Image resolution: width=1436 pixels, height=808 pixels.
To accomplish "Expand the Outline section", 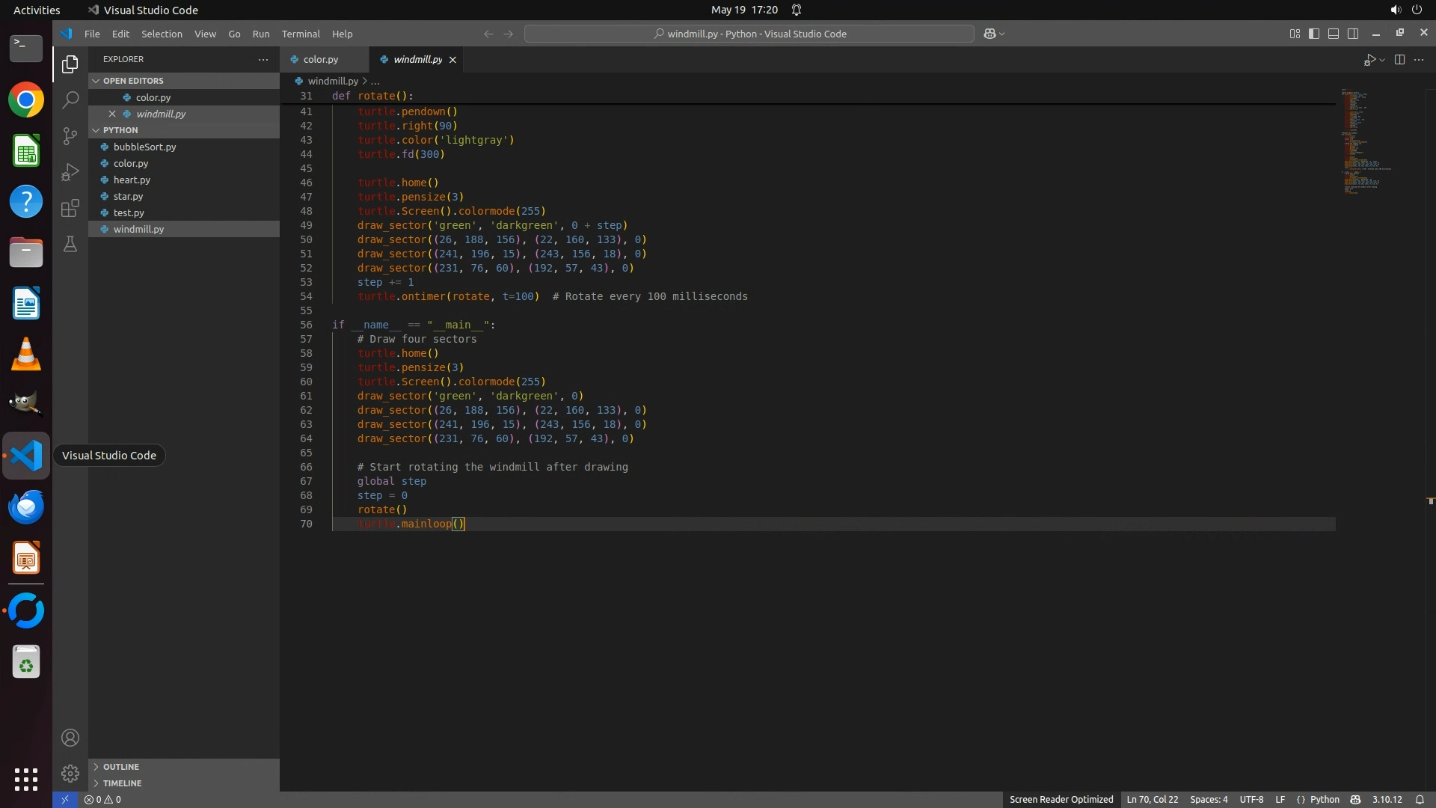I will [121, 767].
